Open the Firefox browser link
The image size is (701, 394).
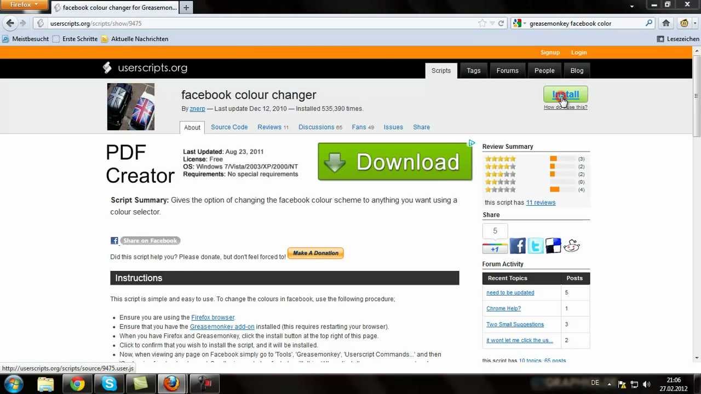212,317
